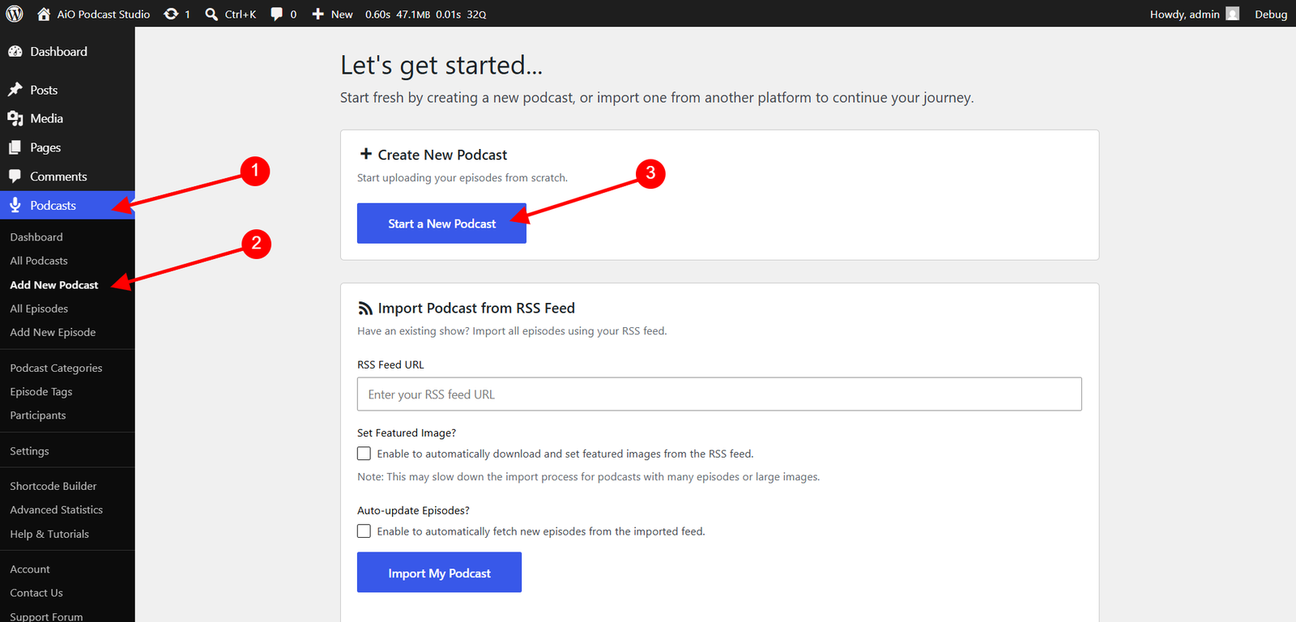Select Add New Podcast submenu item
Image resolution: width=1296 pixels, height=622 pixels.
[54, 285]
